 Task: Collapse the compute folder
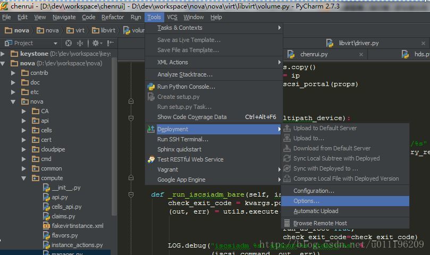[x=24, y=178]
